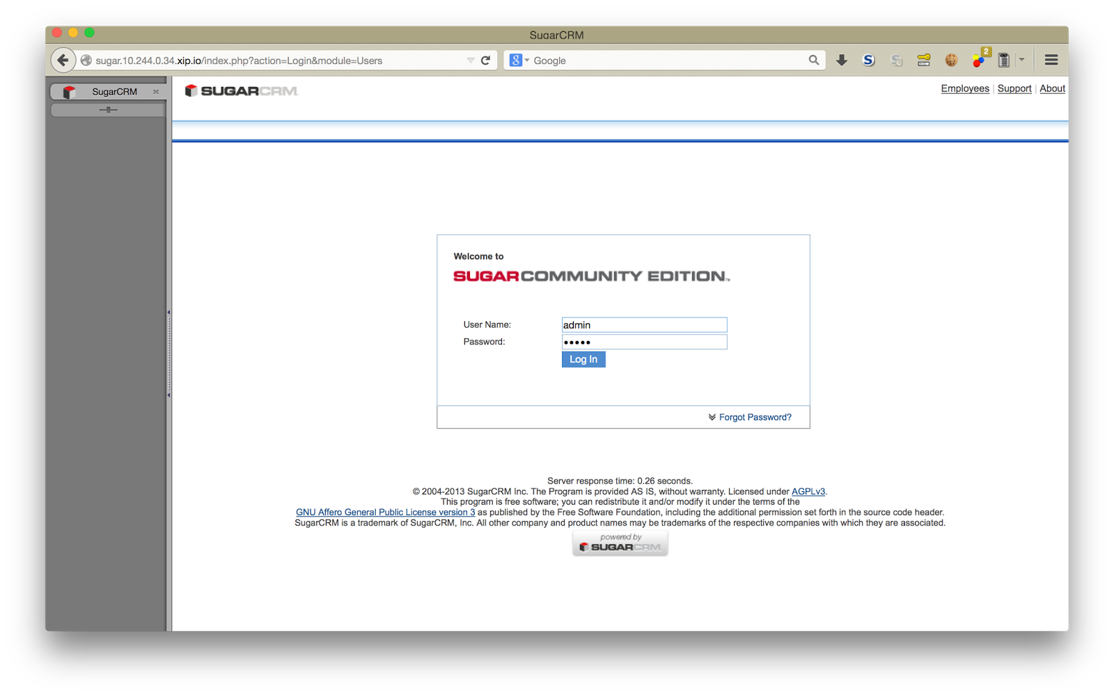Open the AGPLv3 license link
Image resolution: width=1114 pixels, height=696 pixels.
pyautogui.click(x=808, y=491)
